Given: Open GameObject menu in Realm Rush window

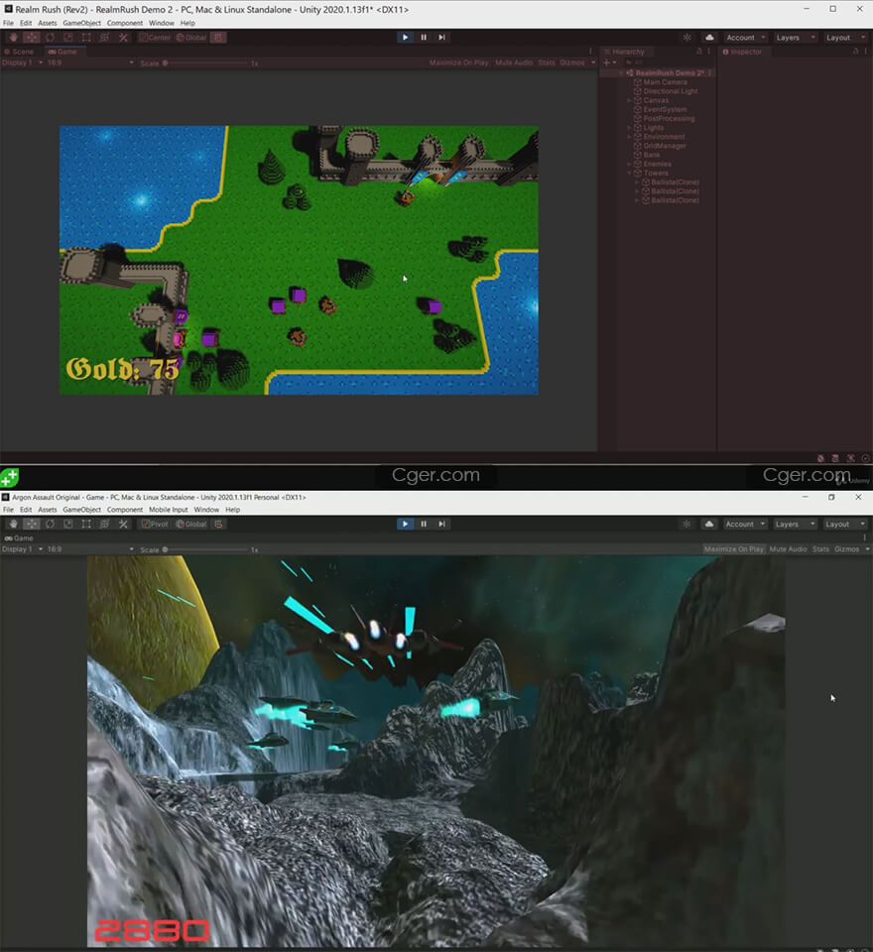Looking at the screenshot, I should [82, 23].
